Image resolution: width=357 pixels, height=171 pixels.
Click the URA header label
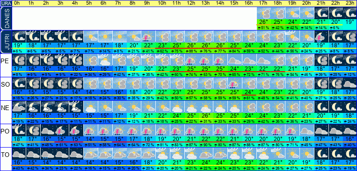point(6,3)
